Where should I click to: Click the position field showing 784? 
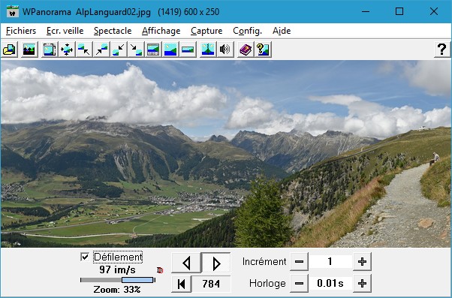211,284
